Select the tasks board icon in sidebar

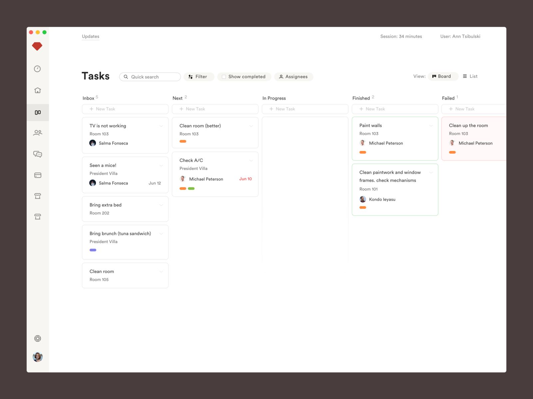pyautogui.click(x=38, y=112)
